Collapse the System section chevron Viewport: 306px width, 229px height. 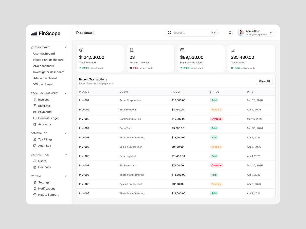click(x=66, y=176)
